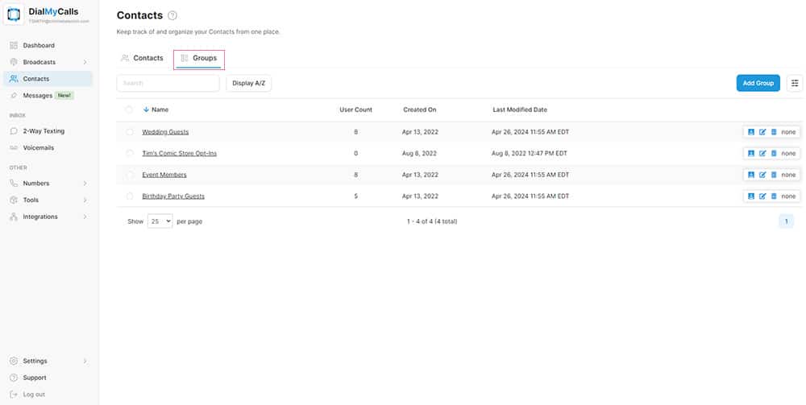Click the DialMyCalls logo icon
Image resolution: width=806 pixels, height=405 pixels.
(x=15, y=15)
